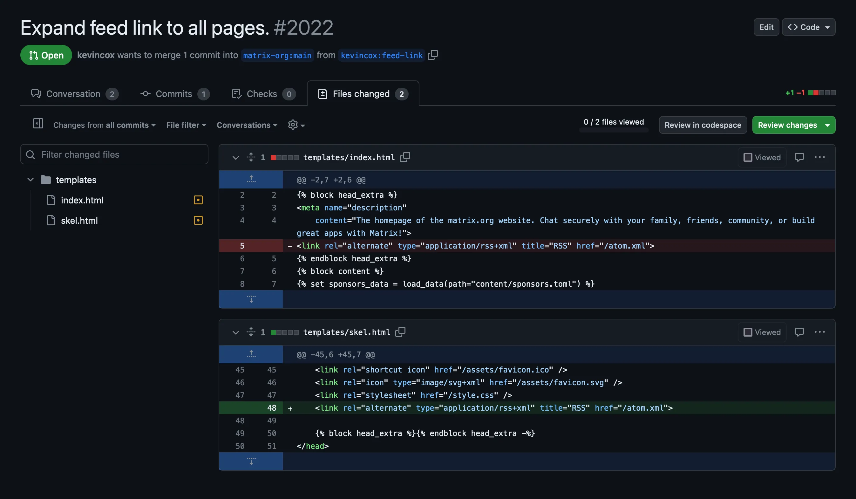Expand hidden code above the index.html hunk
Image resolution: width=856 pixels, height=499 pixels.
pos(251,179)
